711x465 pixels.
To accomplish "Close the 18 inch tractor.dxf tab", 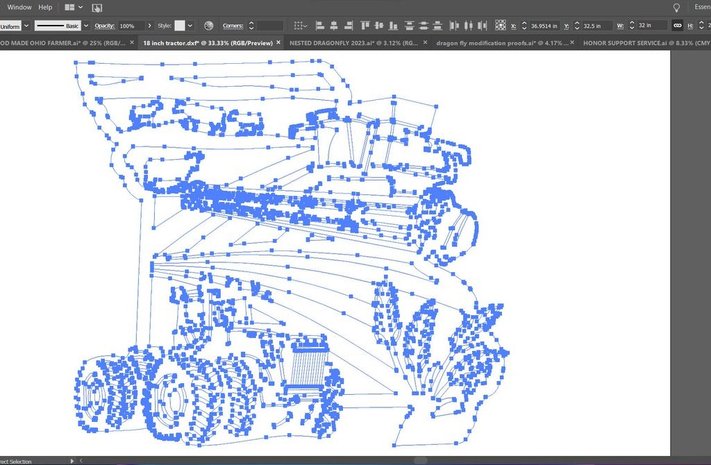I will point(278,43).
